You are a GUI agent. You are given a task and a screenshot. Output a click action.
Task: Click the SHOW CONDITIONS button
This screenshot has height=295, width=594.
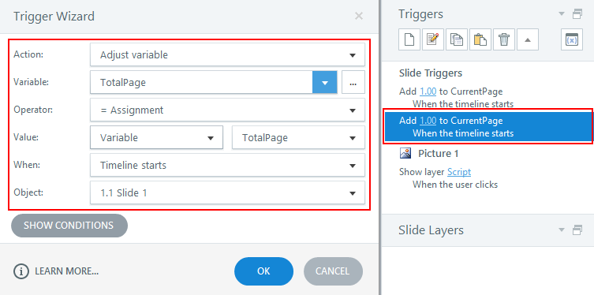coord(69,226)
